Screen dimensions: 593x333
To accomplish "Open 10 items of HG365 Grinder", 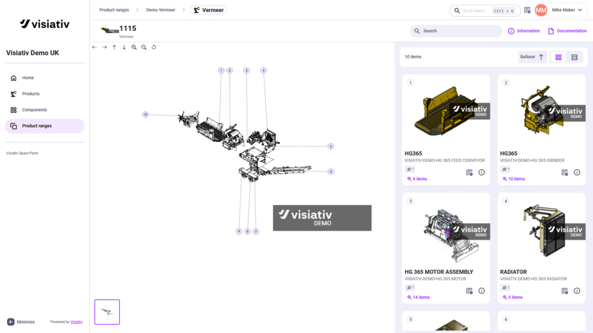I will 514,179.
